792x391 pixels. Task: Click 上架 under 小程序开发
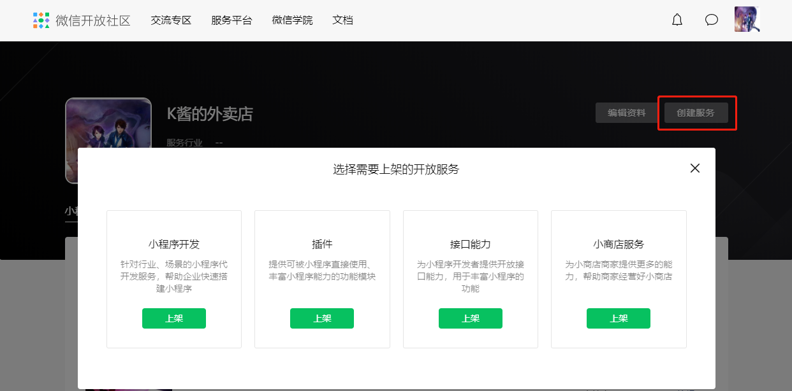pyautogui.click(x=174, y=318)
